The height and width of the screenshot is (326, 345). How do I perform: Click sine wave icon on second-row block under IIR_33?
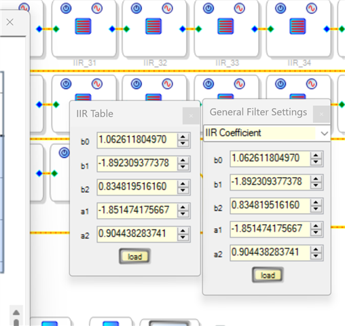(239, 84)
